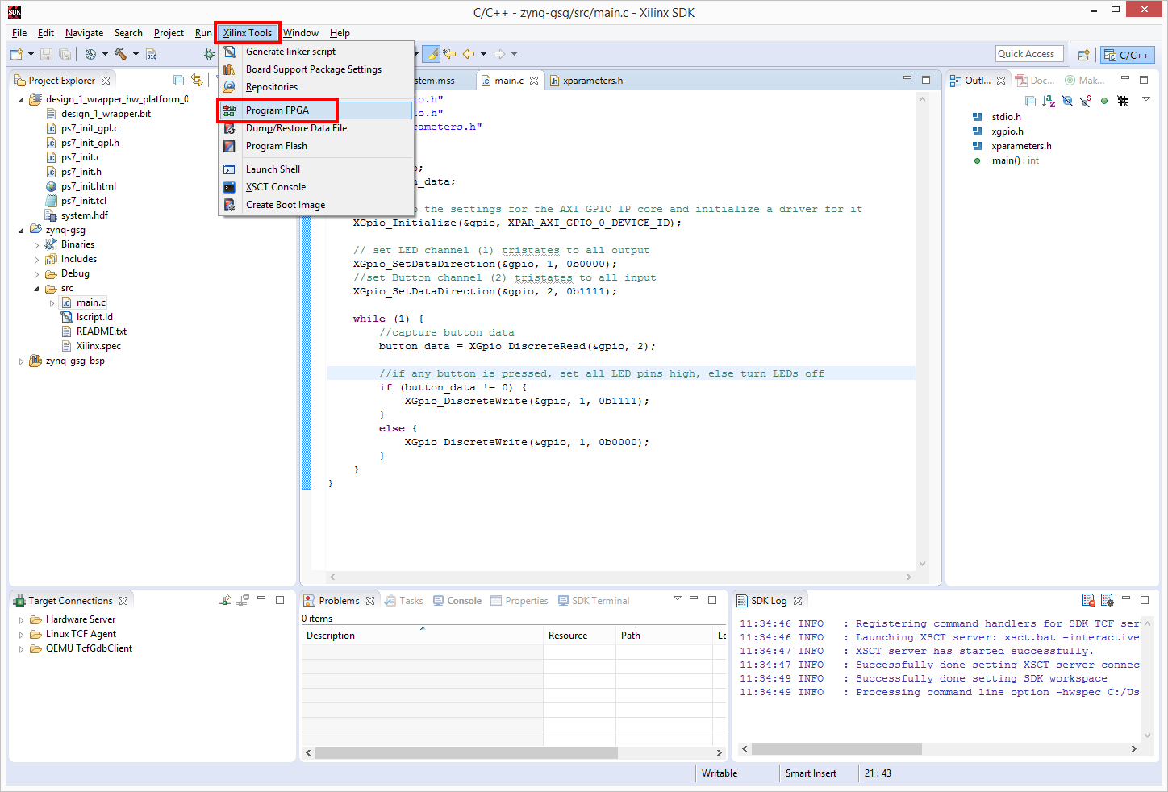The image size is (1168, 792).
Task: Toggle alphabetical sort in Outline
Action: tap(1049, 101)
